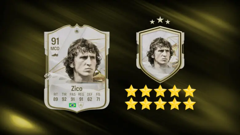Select the DEF 62 stat
This screenshot has width=240, height=135.
coord(90,97)
